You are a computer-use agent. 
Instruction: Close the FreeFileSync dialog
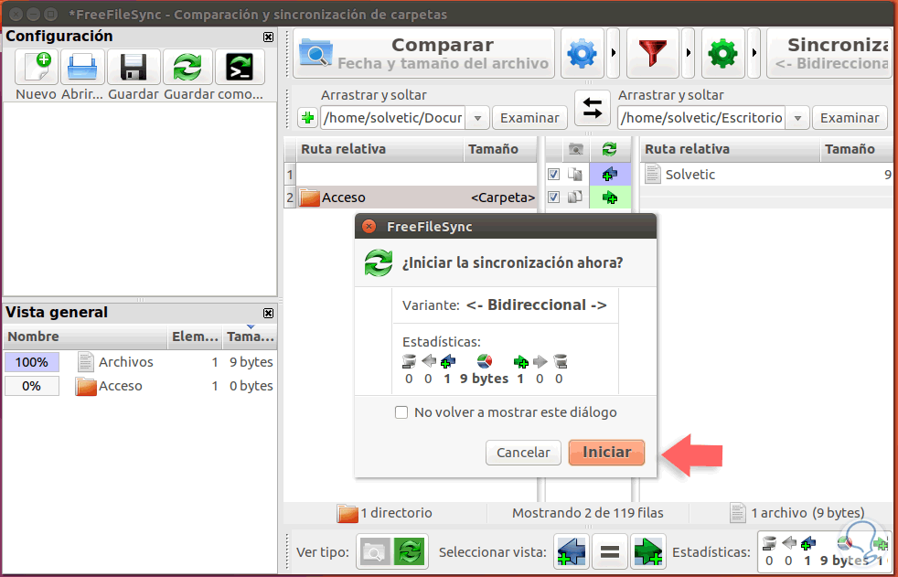tap(369, 226)
